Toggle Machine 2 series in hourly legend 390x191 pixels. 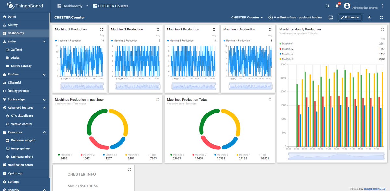(286, 49)
